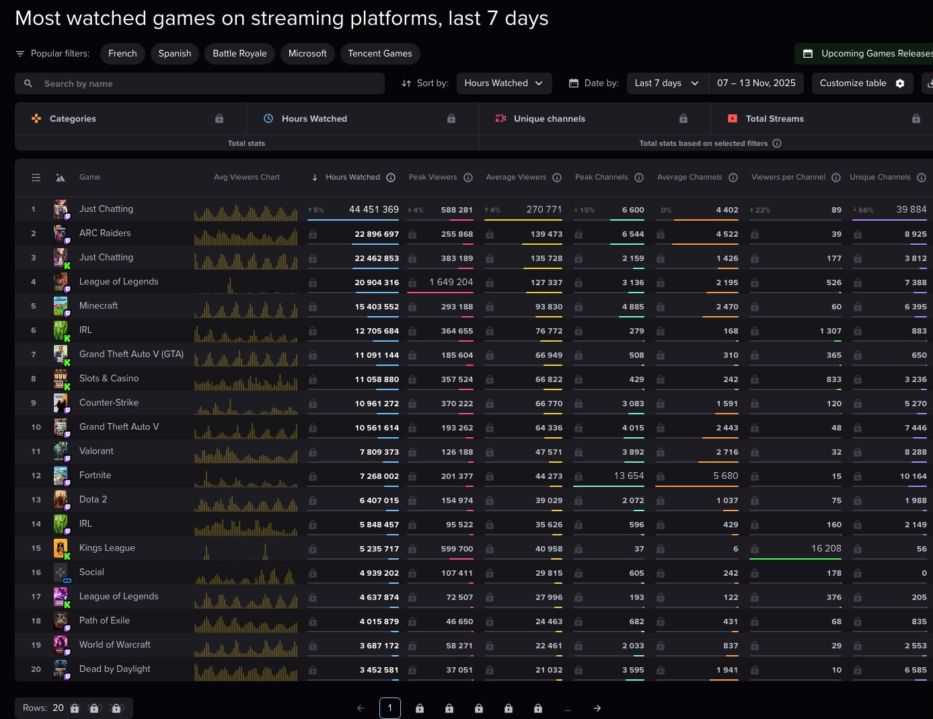Open the Hours Watched sort dropdown

pos(504,83)
